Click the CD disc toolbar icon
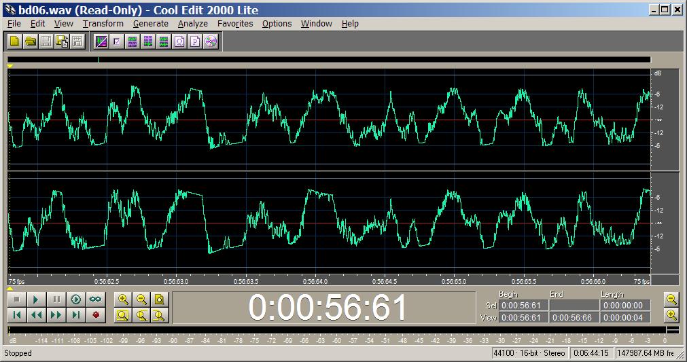 [x=211, y=41]
